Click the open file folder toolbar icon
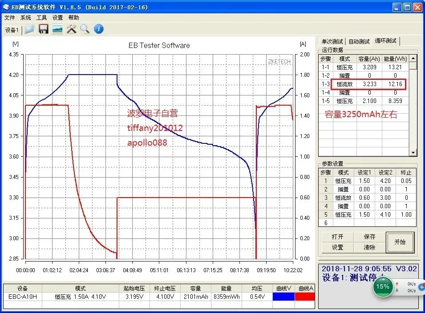425x313 pixels. pyautogui.click(x=29, y=29)
